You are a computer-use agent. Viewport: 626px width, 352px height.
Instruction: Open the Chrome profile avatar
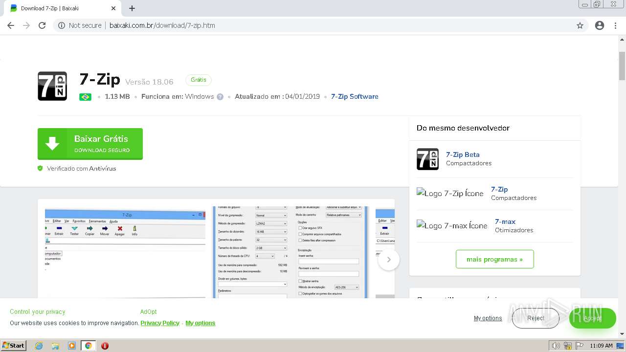(x=600, y=25)
